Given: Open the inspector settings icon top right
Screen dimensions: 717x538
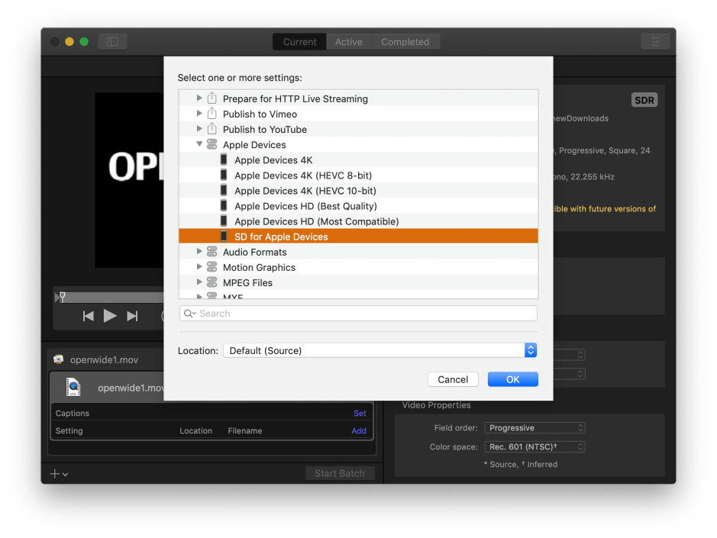Looking at the screenshot, I should (x=655, y=41).
